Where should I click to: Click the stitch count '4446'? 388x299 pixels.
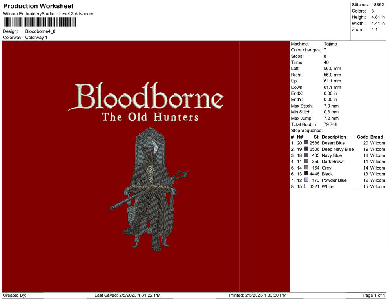coord(314,174)
